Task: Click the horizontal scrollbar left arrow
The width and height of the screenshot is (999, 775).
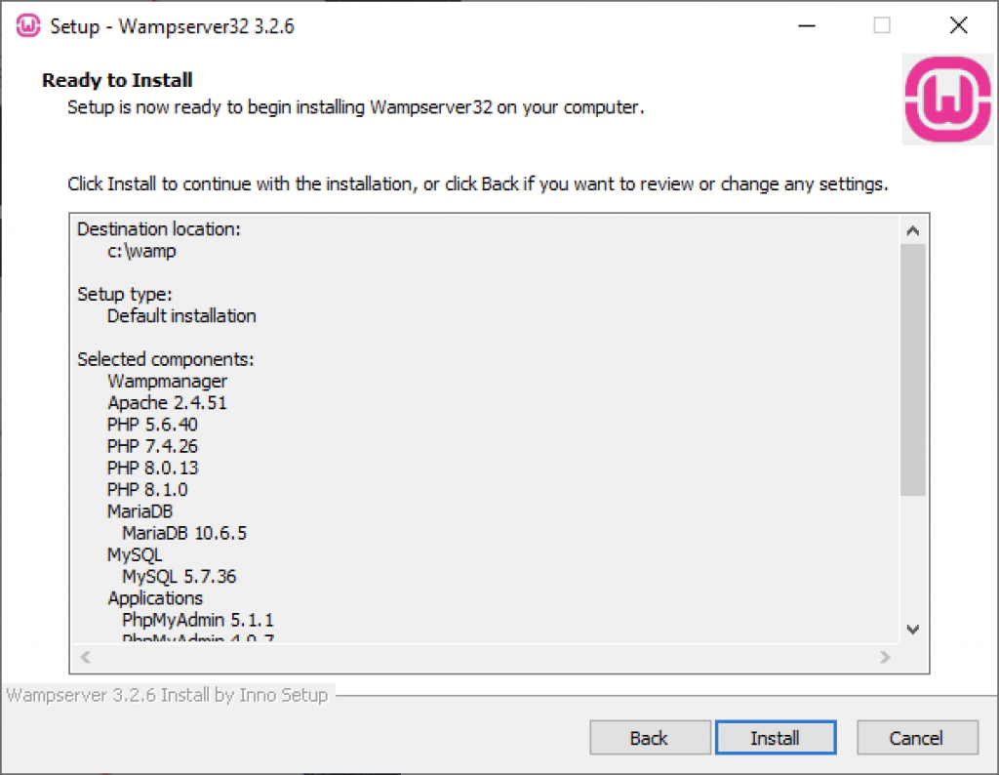Action: coord(86,657)
